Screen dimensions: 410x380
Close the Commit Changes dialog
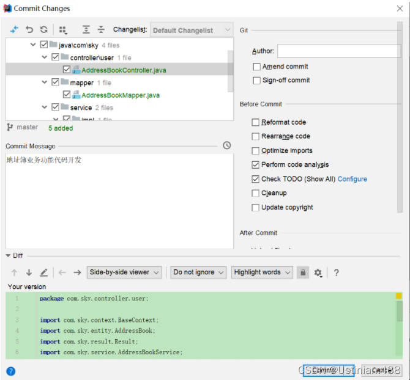400,9
